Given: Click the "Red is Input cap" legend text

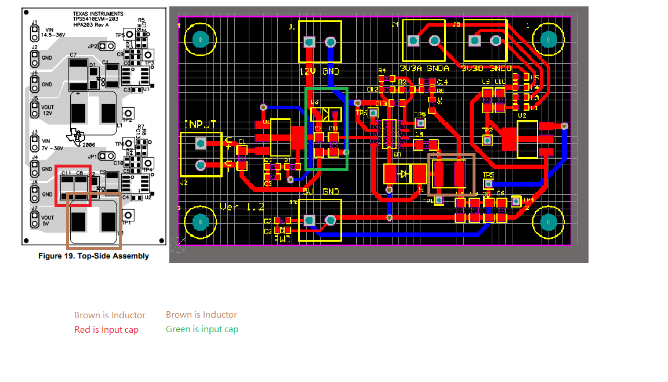Looking at the screenshot, I should (x=106, y=330).
